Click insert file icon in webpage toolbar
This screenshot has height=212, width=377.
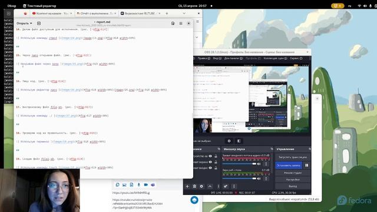pos(131,184)
